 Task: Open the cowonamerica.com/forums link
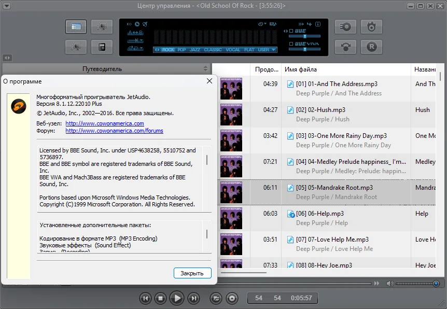[x=114, y=131]
